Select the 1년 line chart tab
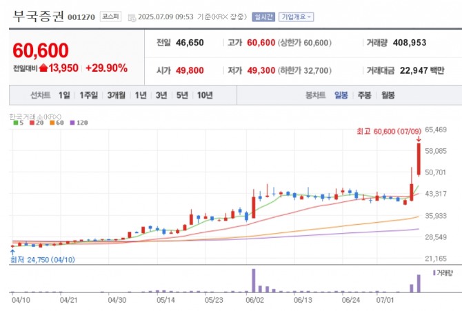The width and height of the screenshot is (462, 311). point(141,95)
